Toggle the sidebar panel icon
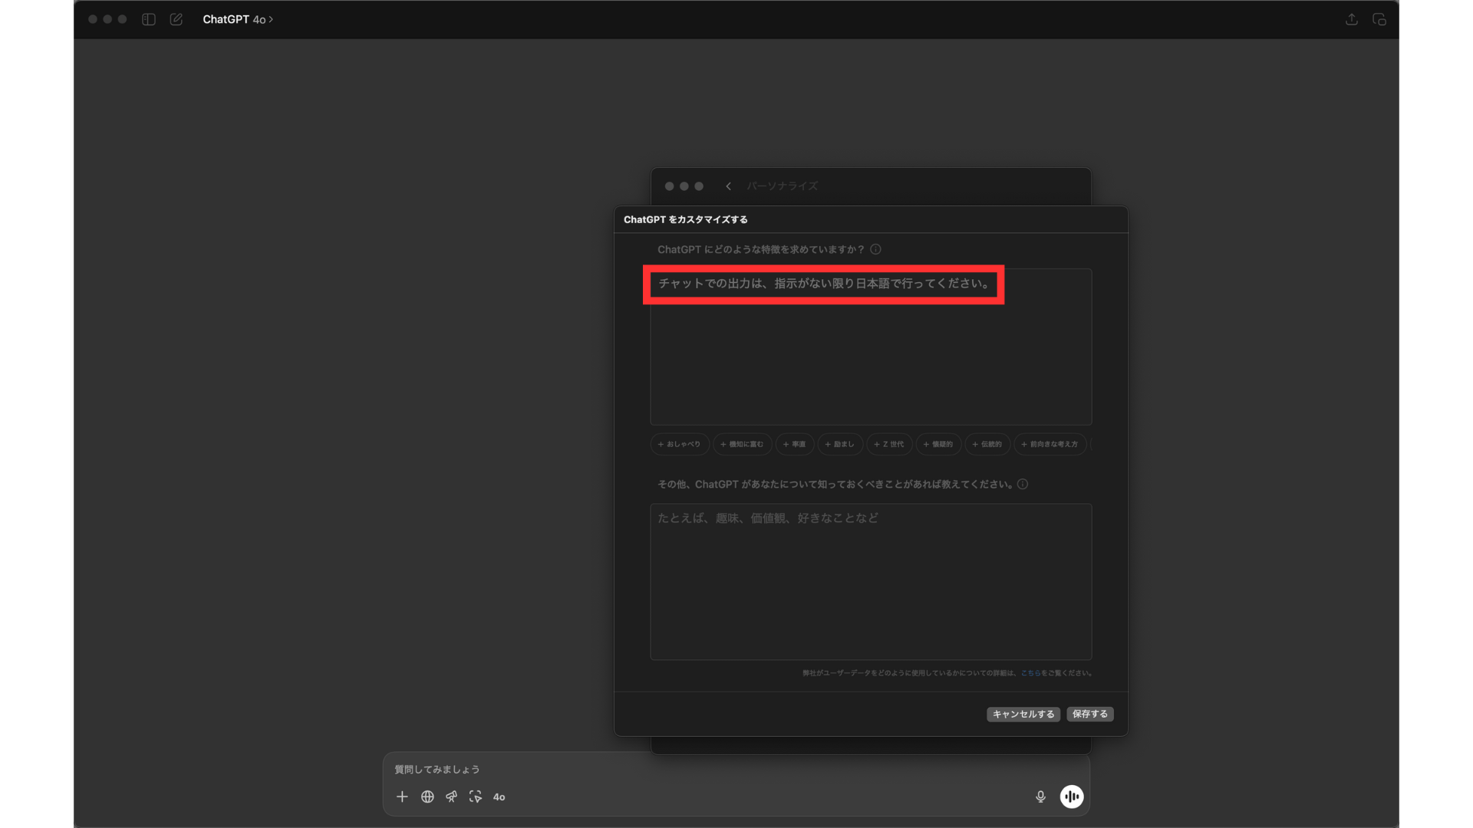 [x=149, y=19]
